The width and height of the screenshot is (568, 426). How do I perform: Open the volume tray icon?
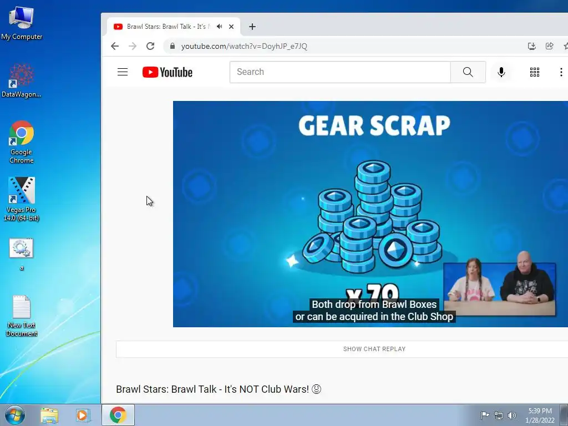coord(512,415)
